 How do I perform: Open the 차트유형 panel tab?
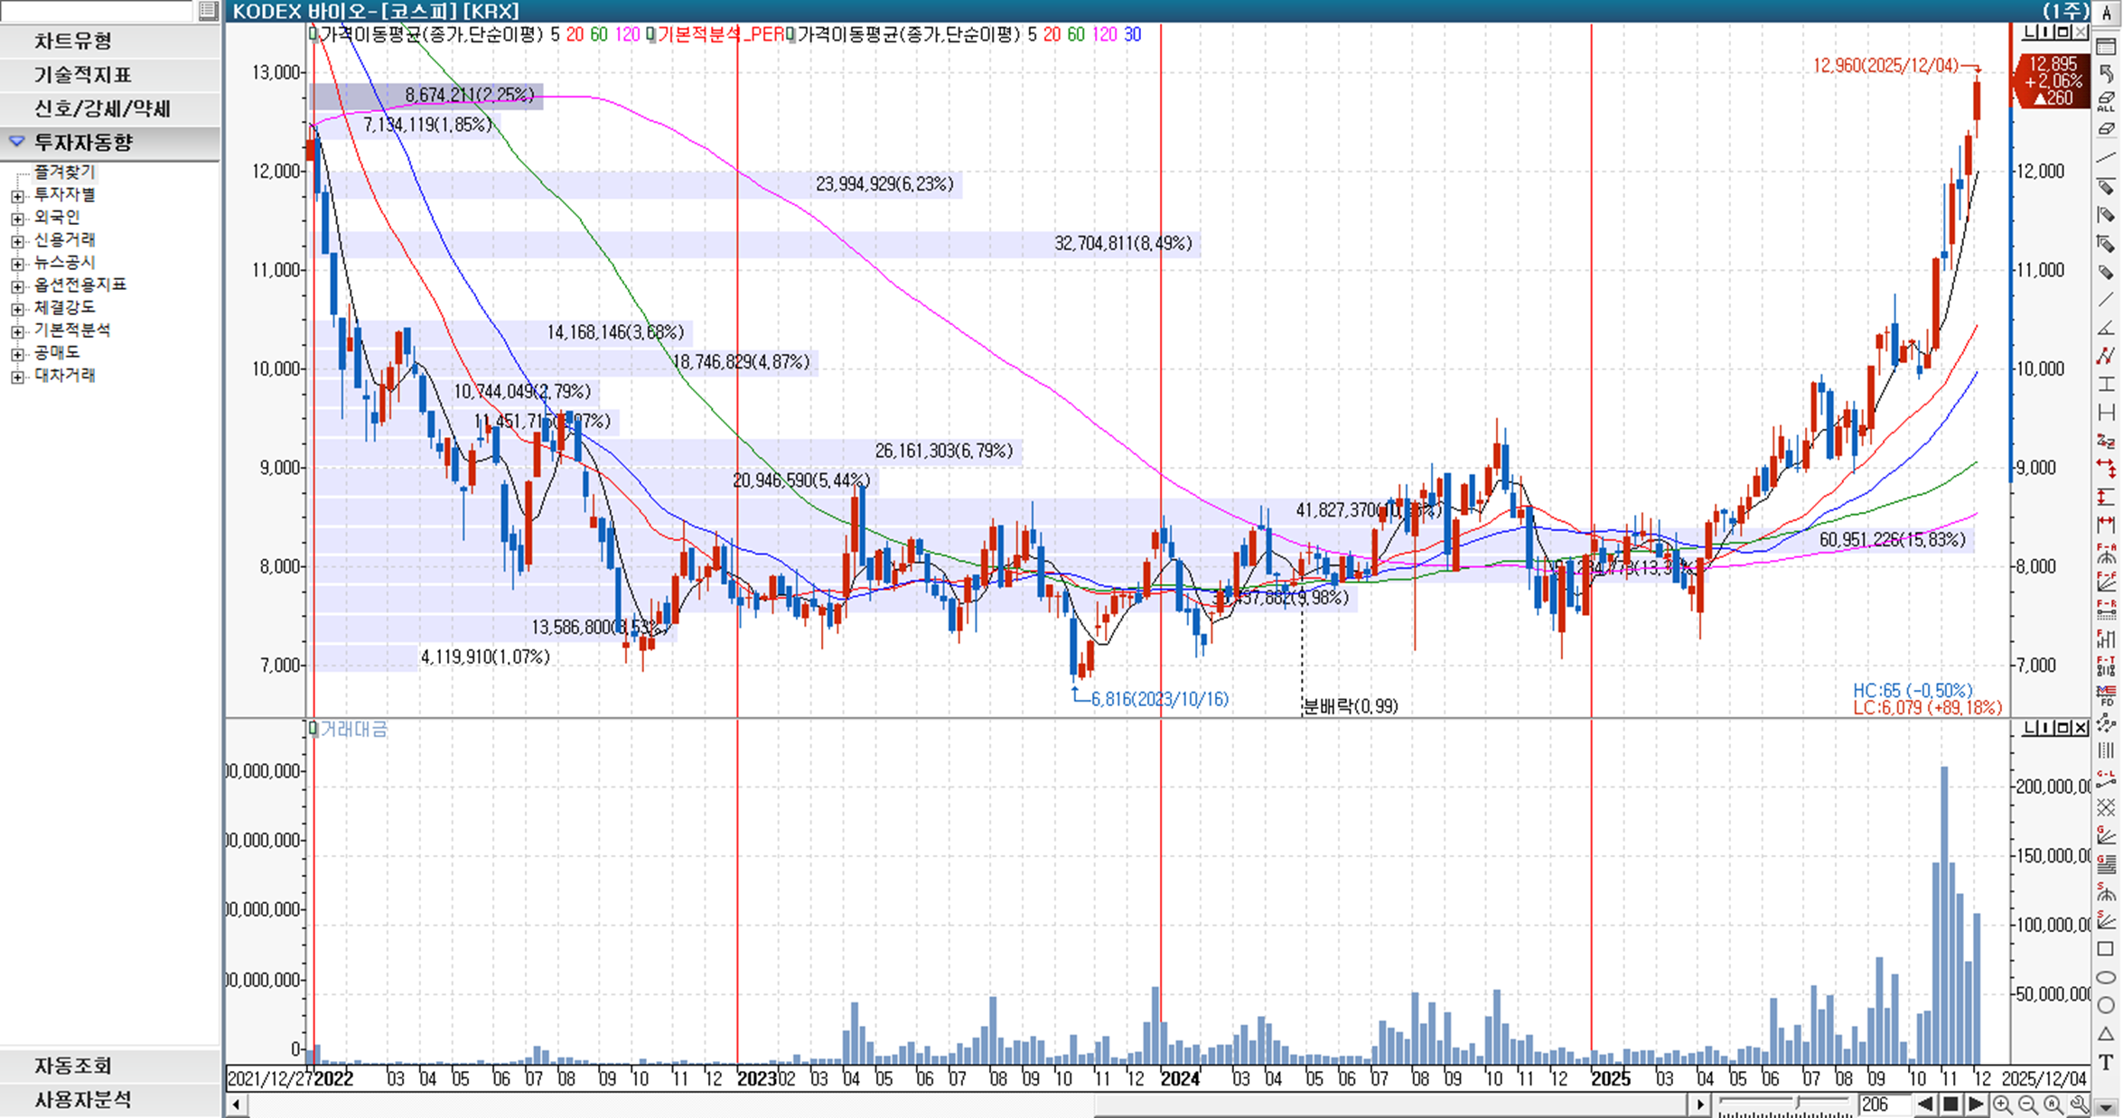[x=74, y=41]
